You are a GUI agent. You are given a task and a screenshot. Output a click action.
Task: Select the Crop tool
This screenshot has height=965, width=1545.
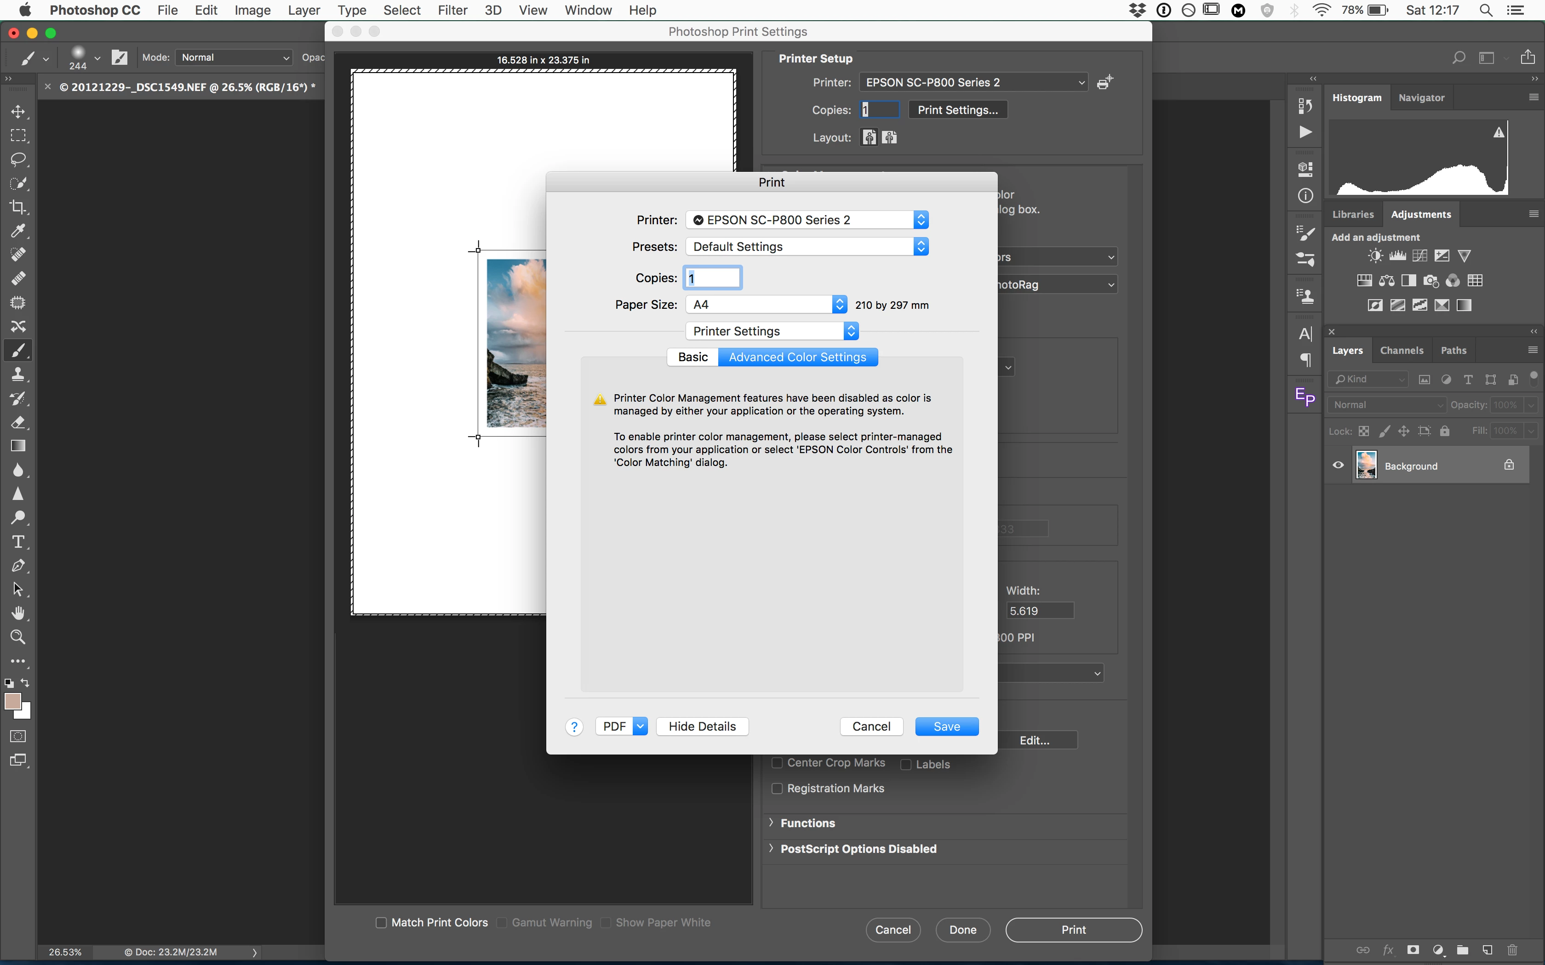pyautogui.click(x=18, y=207)
